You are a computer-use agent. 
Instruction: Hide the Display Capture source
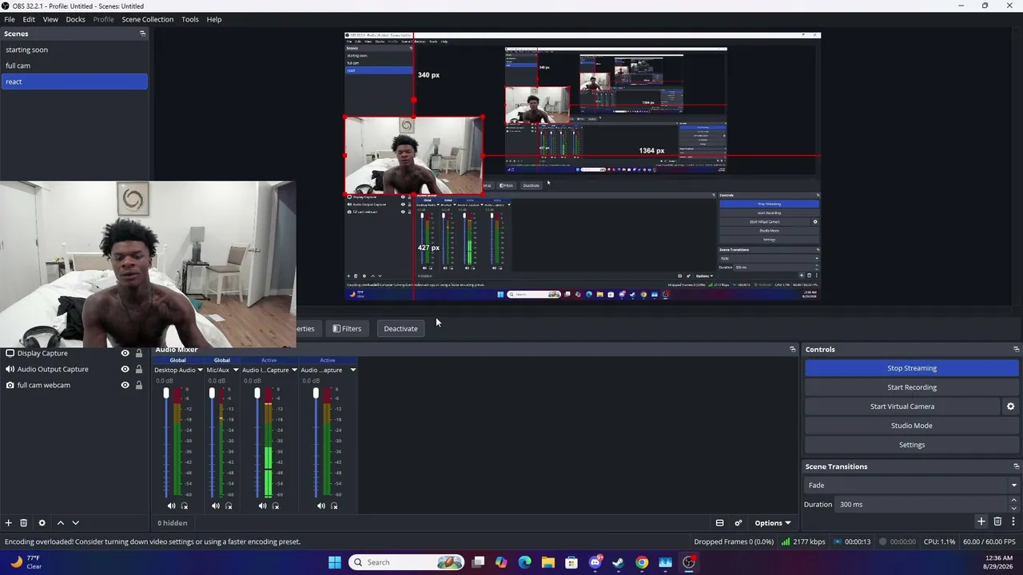click(125, 353)
